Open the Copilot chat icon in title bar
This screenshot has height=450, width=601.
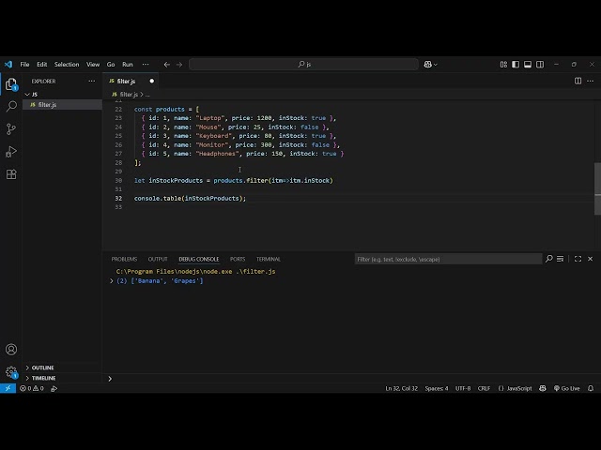pyautogui.click(x=427, y=65)
